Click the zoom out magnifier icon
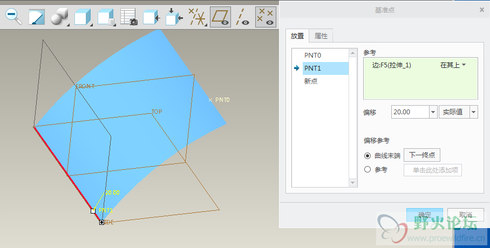 14,17
